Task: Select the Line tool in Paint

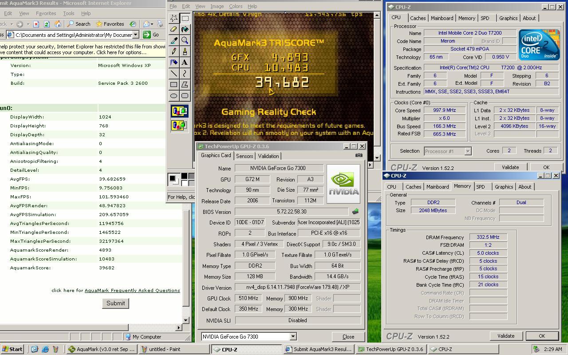Action: point(174,74)
